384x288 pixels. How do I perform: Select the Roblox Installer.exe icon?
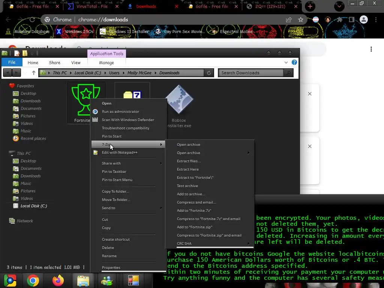[179, 99]
